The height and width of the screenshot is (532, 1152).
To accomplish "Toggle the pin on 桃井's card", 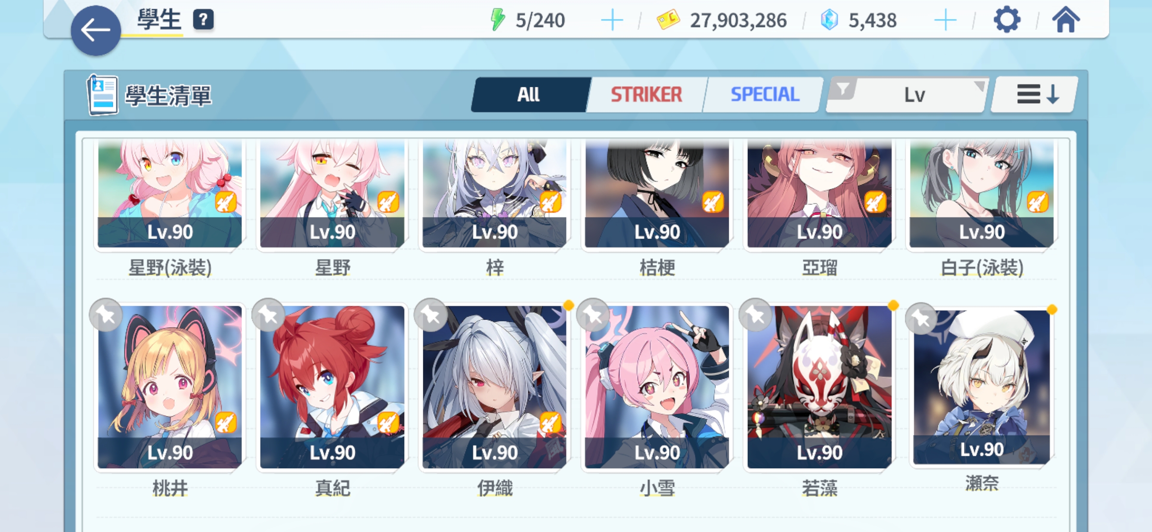I will pos(106,315).
